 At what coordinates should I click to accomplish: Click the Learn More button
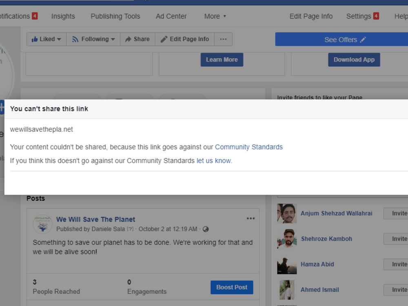tap(222, 60)
